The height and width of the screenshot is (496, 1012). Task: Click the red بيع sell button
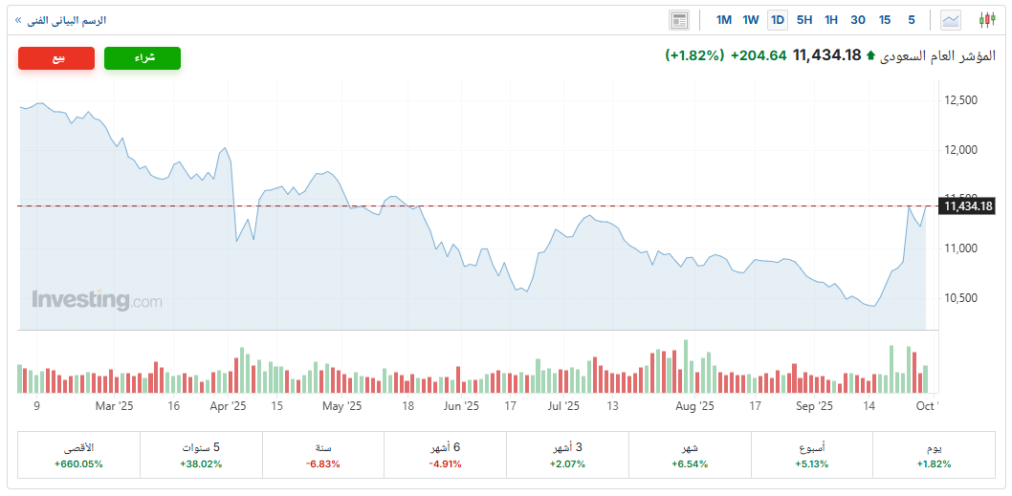coord(56,58)
